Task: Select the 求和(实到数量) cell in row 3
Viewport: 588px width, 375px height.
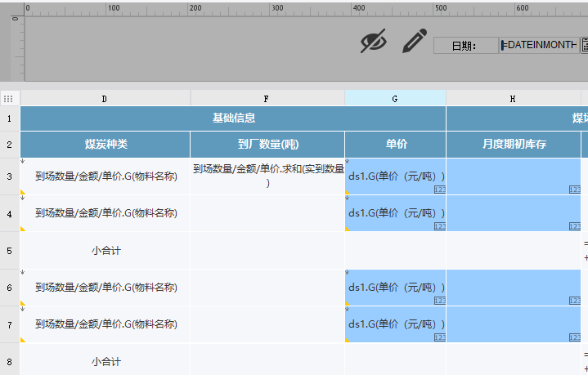Action: pos(267,176)
